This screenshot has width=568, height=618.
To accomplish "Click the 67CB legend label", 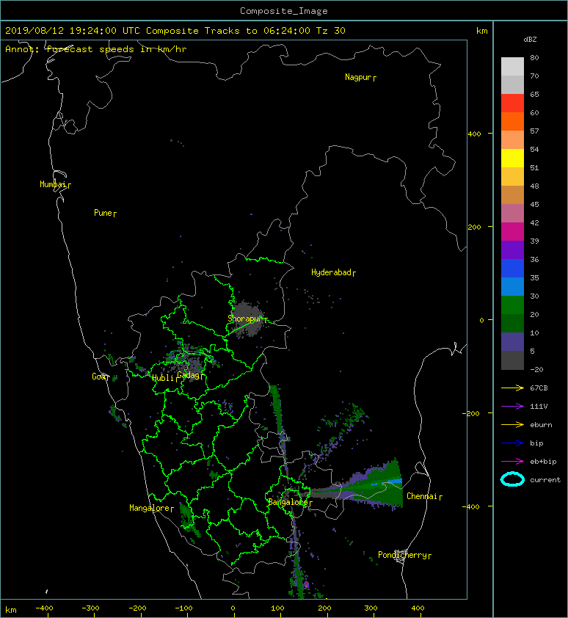I will coord(539,388).
